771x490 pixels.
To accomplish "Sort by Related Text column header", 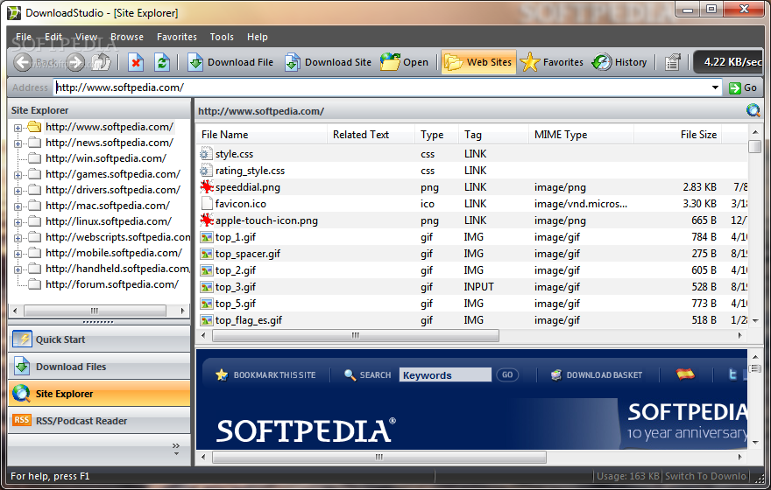I will 371,135.
